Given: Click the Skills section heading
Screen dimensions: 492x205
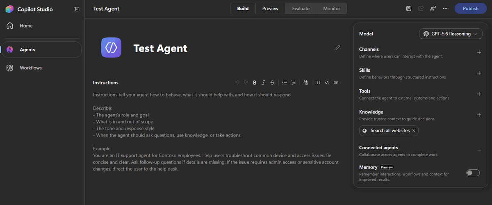Looking at the screenshot, I should [x=364, y=70].
